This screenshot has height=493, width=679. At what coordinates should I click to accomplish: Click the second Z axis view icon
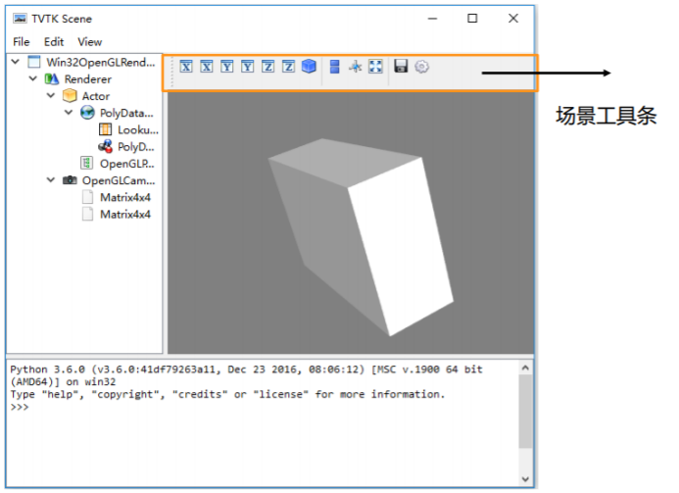pos(288,67)
